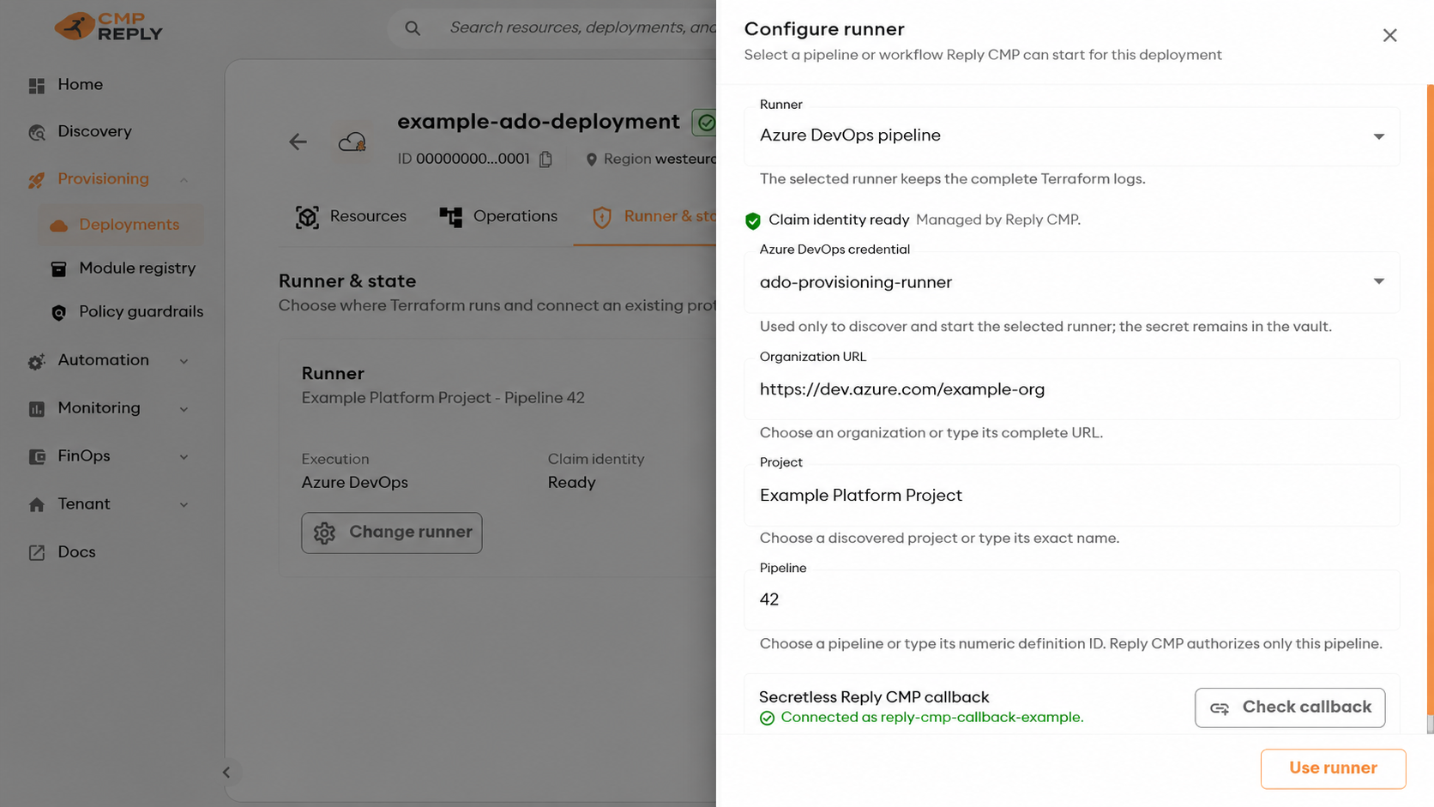The width and height of the screenshot is (1434, 807).
Task: Expand the Automation section
Action: click(184, 361)
